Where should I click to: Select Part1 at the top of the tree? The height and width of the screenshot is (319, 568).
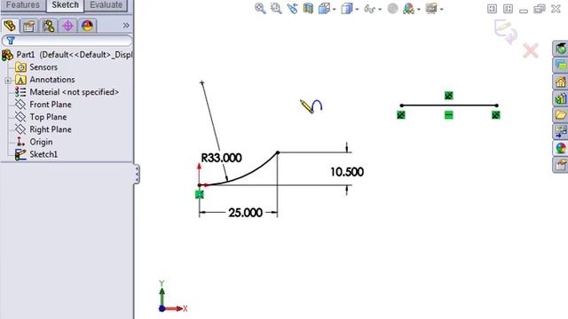pos(67,55)
